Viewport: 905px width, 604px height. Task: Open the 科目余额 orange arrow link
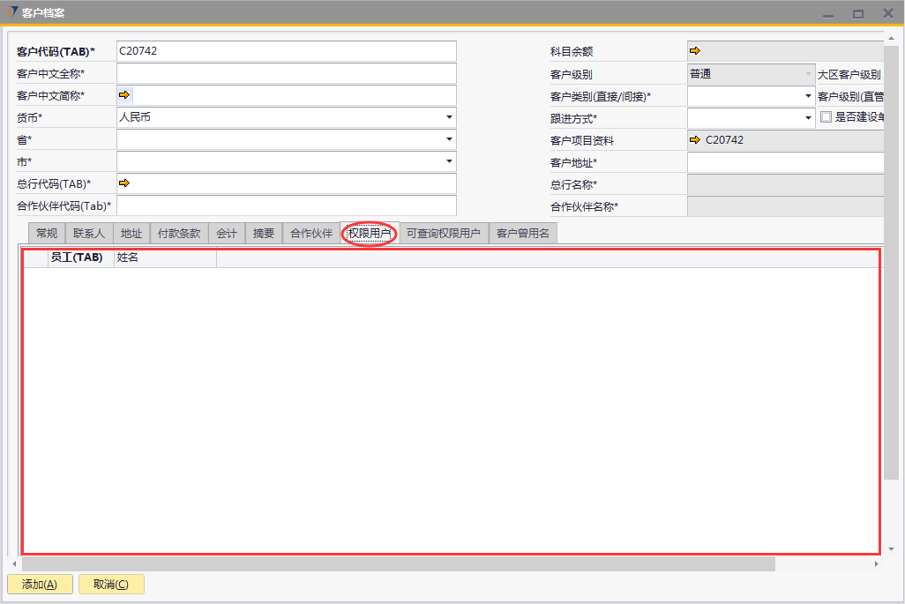tap(694, 51)
